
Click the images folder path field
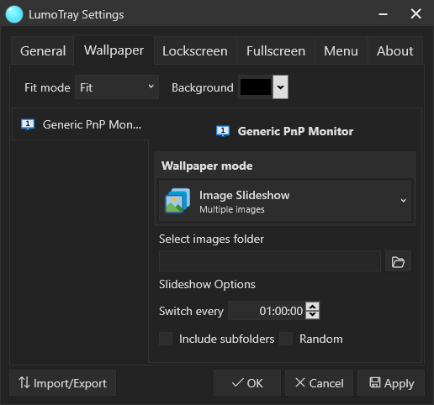270,261
